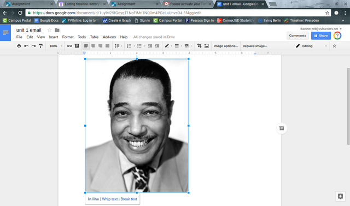Screen dimensions: 350x206
Task: Open Image options panel
Action: tap(226, 46)
